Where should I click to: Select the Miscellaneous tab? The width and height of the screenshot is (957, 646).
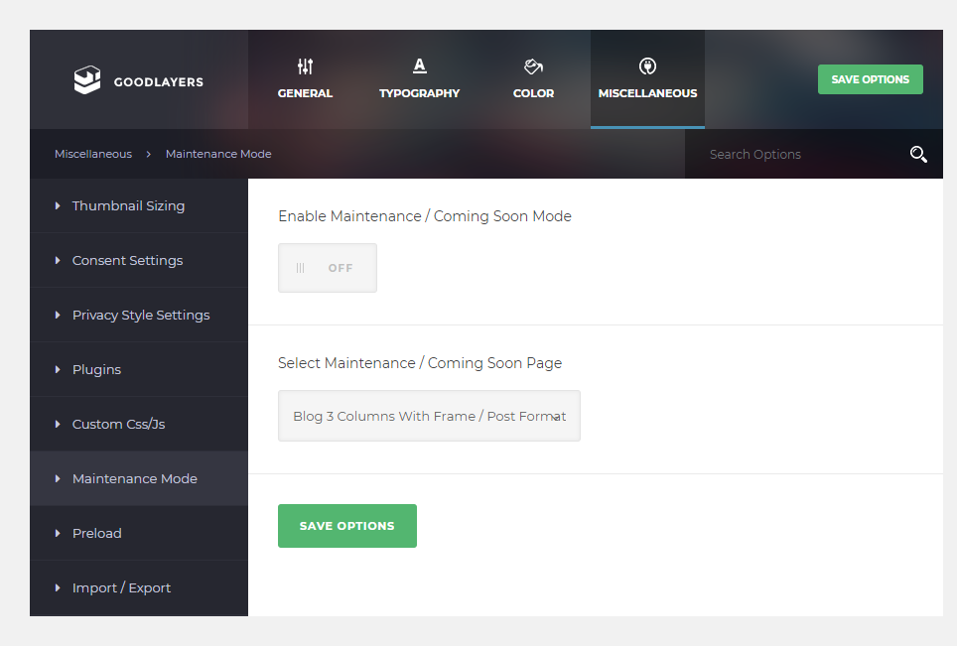coord(647,79)
